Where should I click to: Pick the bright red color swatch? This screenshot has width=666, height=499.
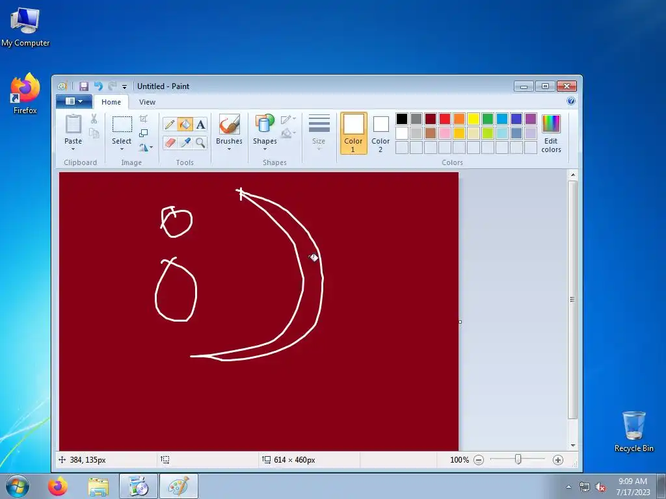click(x=445, y=119)
